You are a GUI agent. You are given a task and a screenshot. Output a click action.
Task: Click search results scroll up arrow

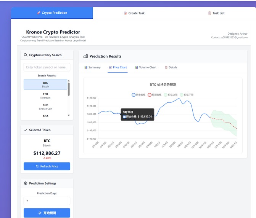(69, 81)
